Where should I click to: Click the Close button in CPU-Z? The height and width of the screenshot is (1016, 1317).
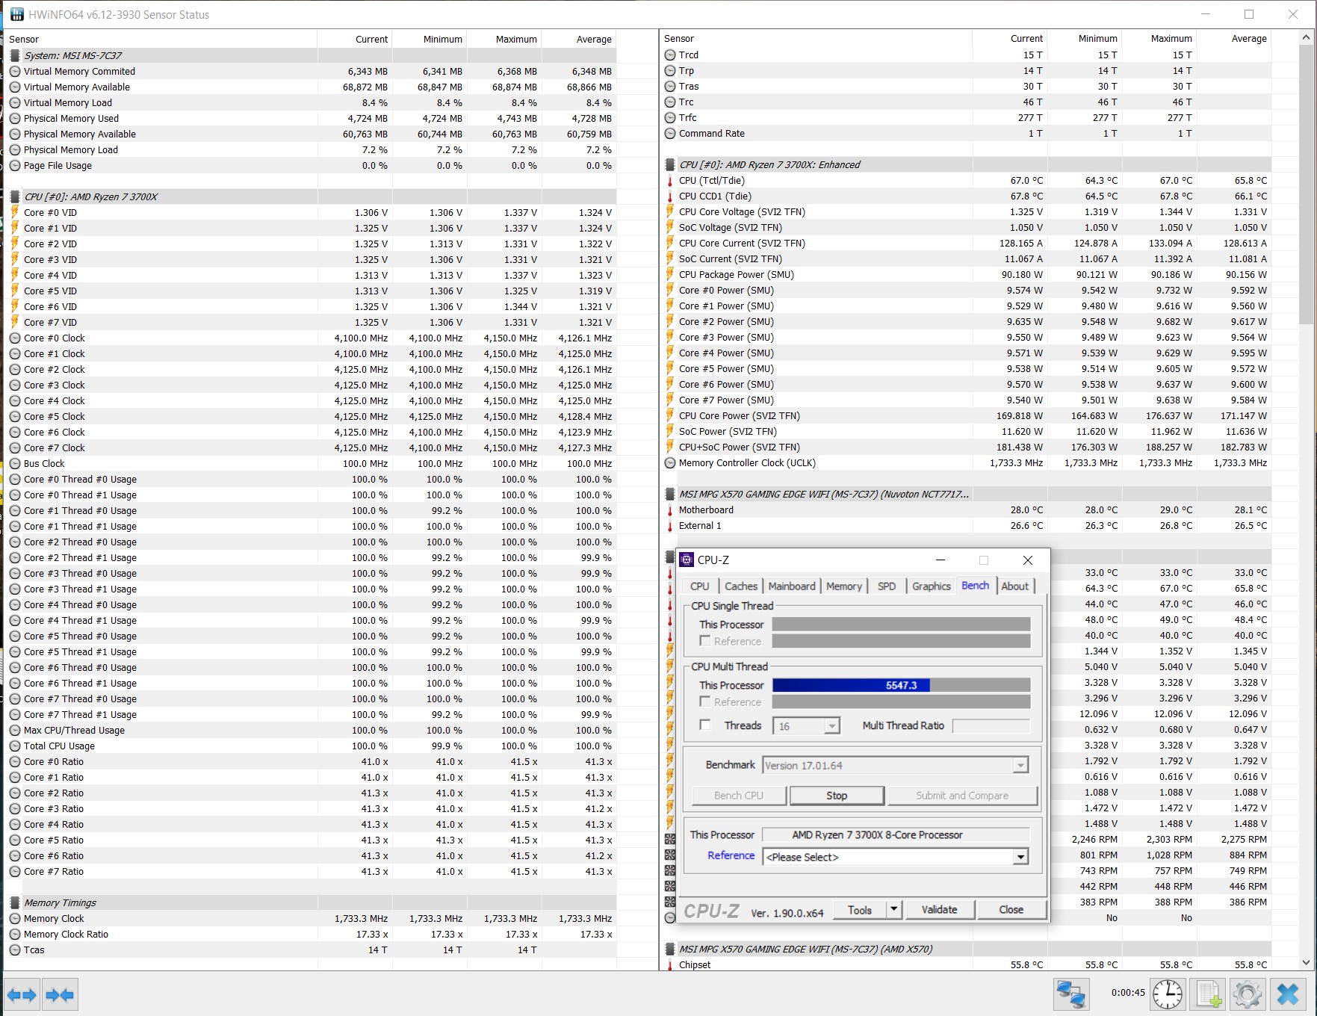pyautogui.click(x=1011, y=909)
